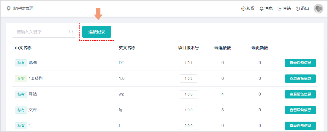Image resolution: width=328 pixels, height=132 pixels.
Task: View device info for 1.0系列 row
Action: pos(300,79)
